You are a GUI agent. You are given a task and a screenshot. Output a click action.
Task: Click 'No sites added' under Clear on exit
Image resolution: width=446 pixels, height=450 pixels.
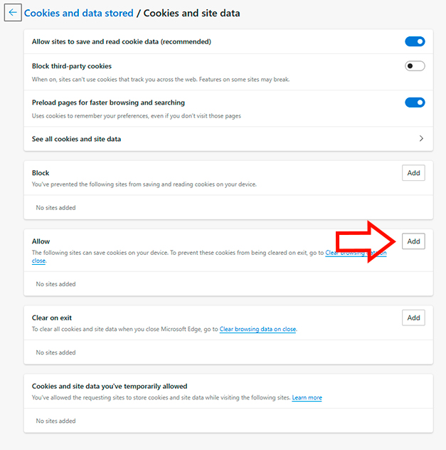pos(55,352)
